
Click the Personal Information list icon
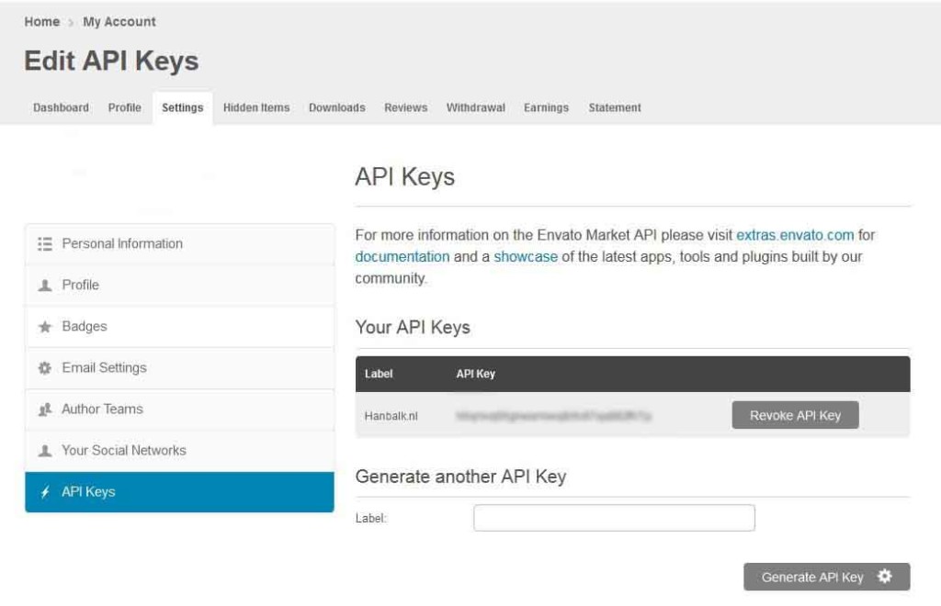(x=44, y=244)
